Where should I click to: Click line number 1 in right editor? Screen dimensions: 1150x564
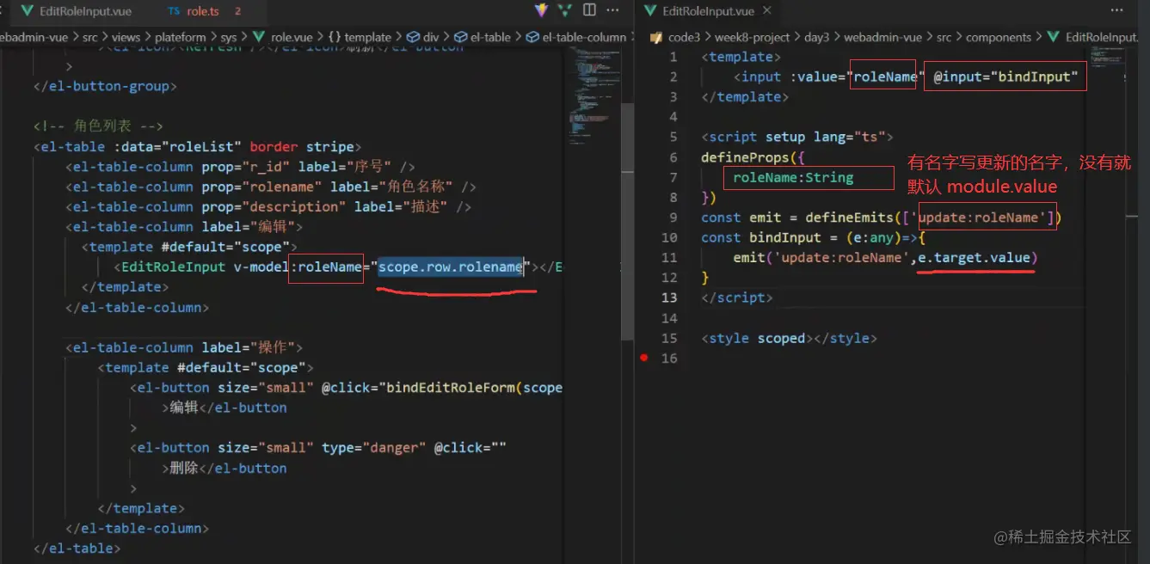673,57
